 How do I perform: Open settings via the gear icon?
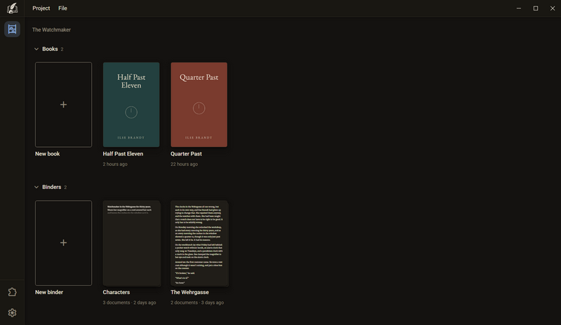click(x=12, y=313)
